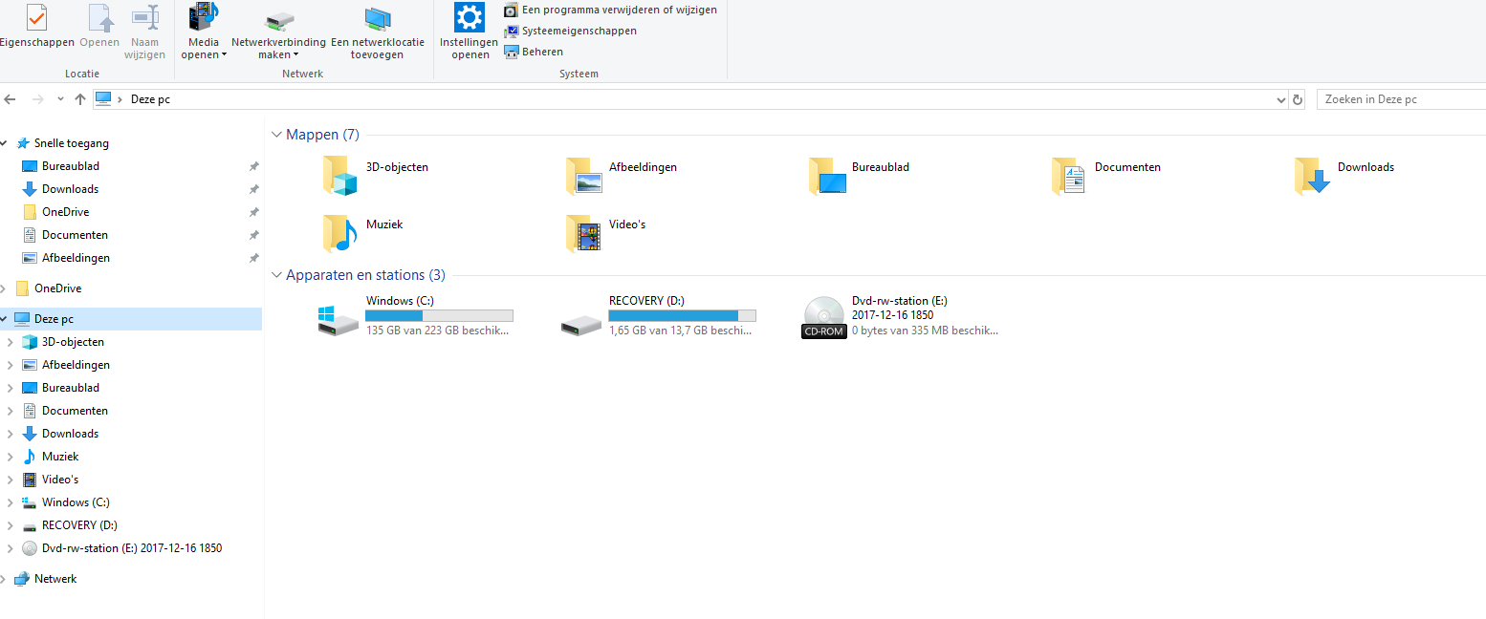Open Downloads under Snelle toegang
Viewport: 1486px width, 619px height.
(x=71, y=189)
